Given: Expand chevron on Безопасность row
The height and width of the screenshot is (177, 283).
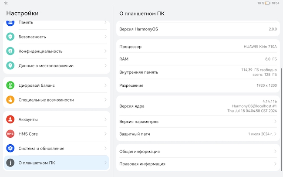Looking at the screenshot, I should pos(105,37).
